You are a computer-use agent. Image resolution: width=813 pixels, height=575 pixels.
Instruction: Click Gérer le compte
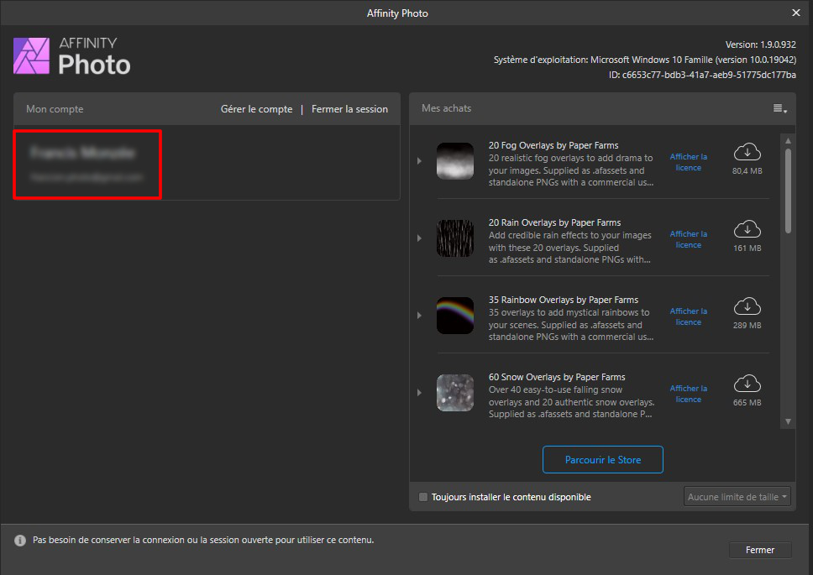257,109
